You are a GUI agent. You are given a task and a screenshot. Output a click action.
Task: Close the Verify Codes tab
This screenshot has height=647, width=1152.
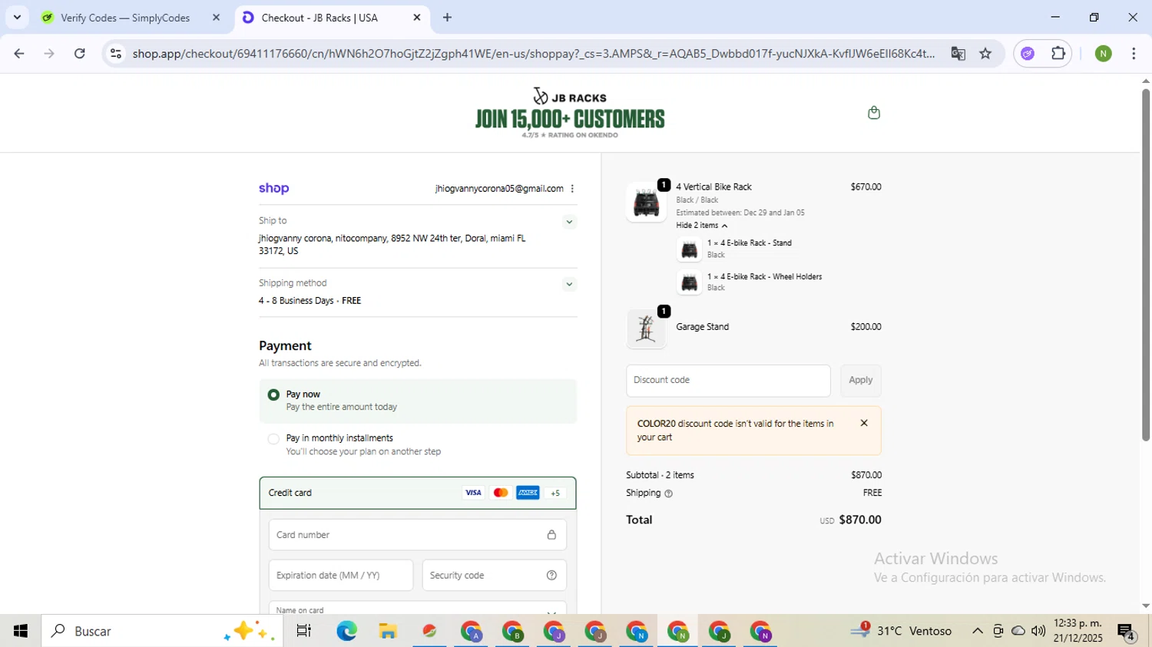(216, 18)
